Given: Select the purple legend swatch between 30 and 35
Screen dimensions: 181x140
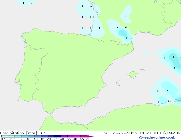Looking at the screenshot, I should [x=64, y=136].
